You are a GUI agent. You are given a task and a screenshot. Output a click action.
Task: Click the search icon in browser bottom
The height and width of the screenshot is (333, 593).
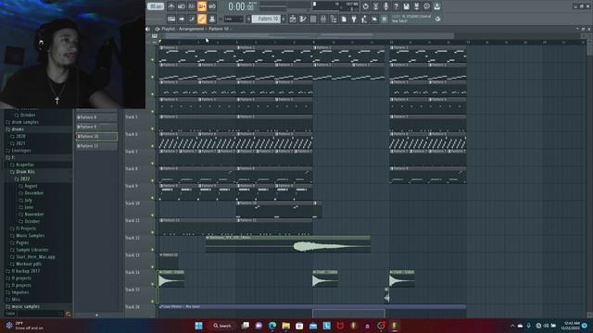click(x=68, y=314)
